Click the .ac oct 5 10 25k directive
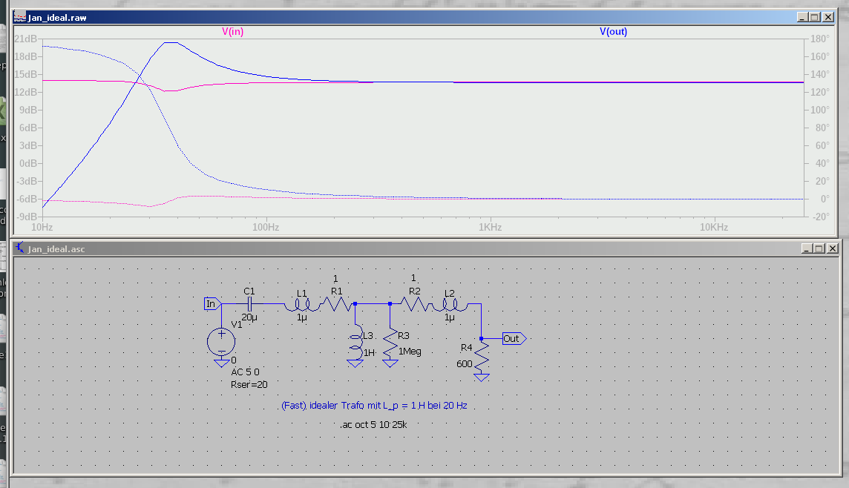Screen dimensions: 849x488 click(x=373, y=425)
